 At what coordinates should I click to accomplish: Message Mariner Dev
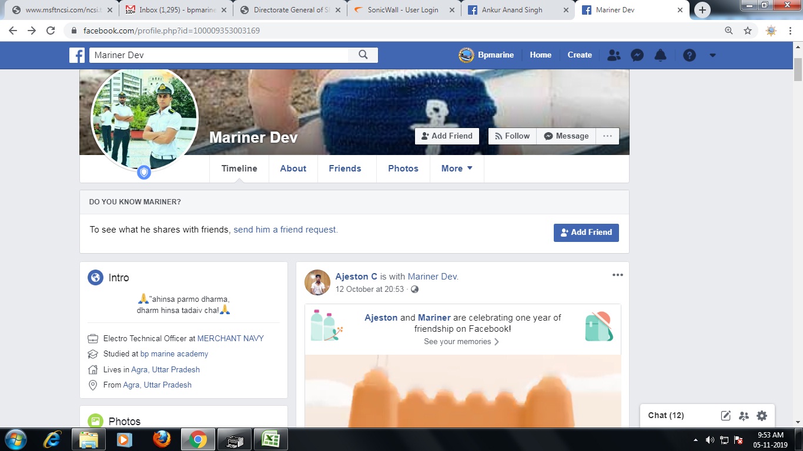pyautogui.click(x=566, y=136)
